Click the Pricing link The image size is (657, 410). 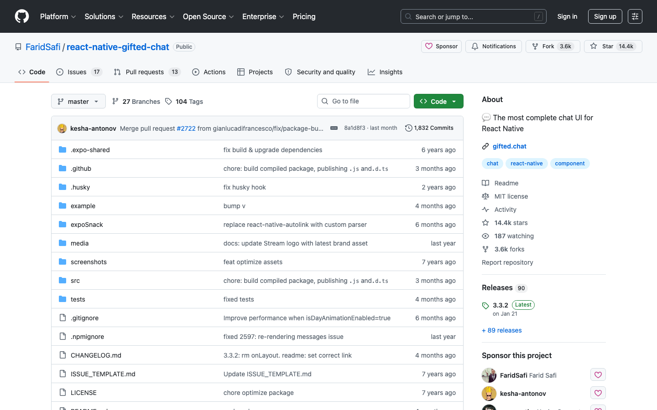pyautogui.click(x=304, y=16)
